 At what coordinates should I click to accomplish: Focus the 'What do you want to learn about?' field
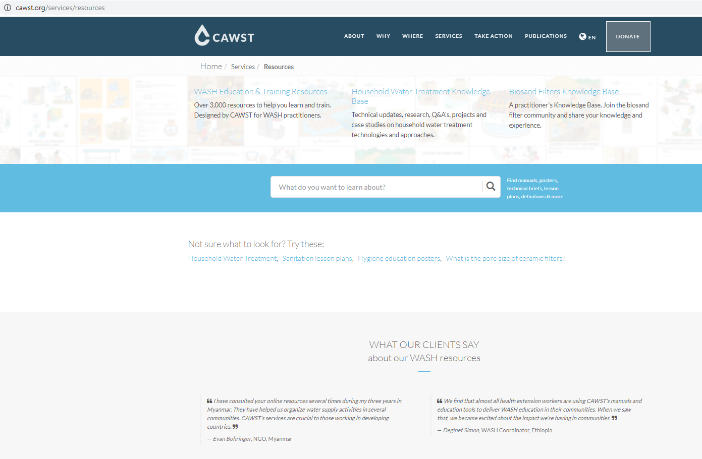[376, 187]
